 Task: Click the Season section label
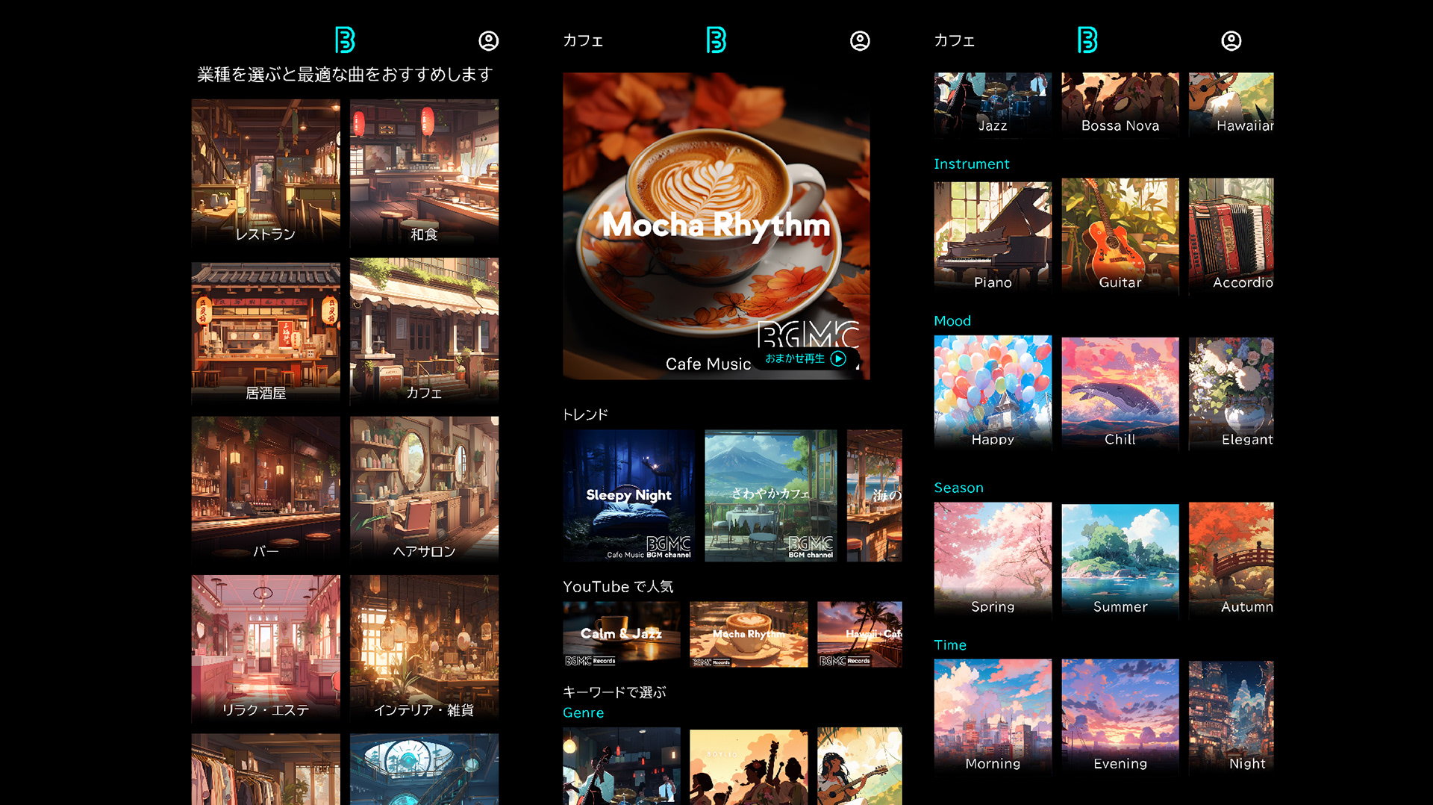[x=958, y=488]
